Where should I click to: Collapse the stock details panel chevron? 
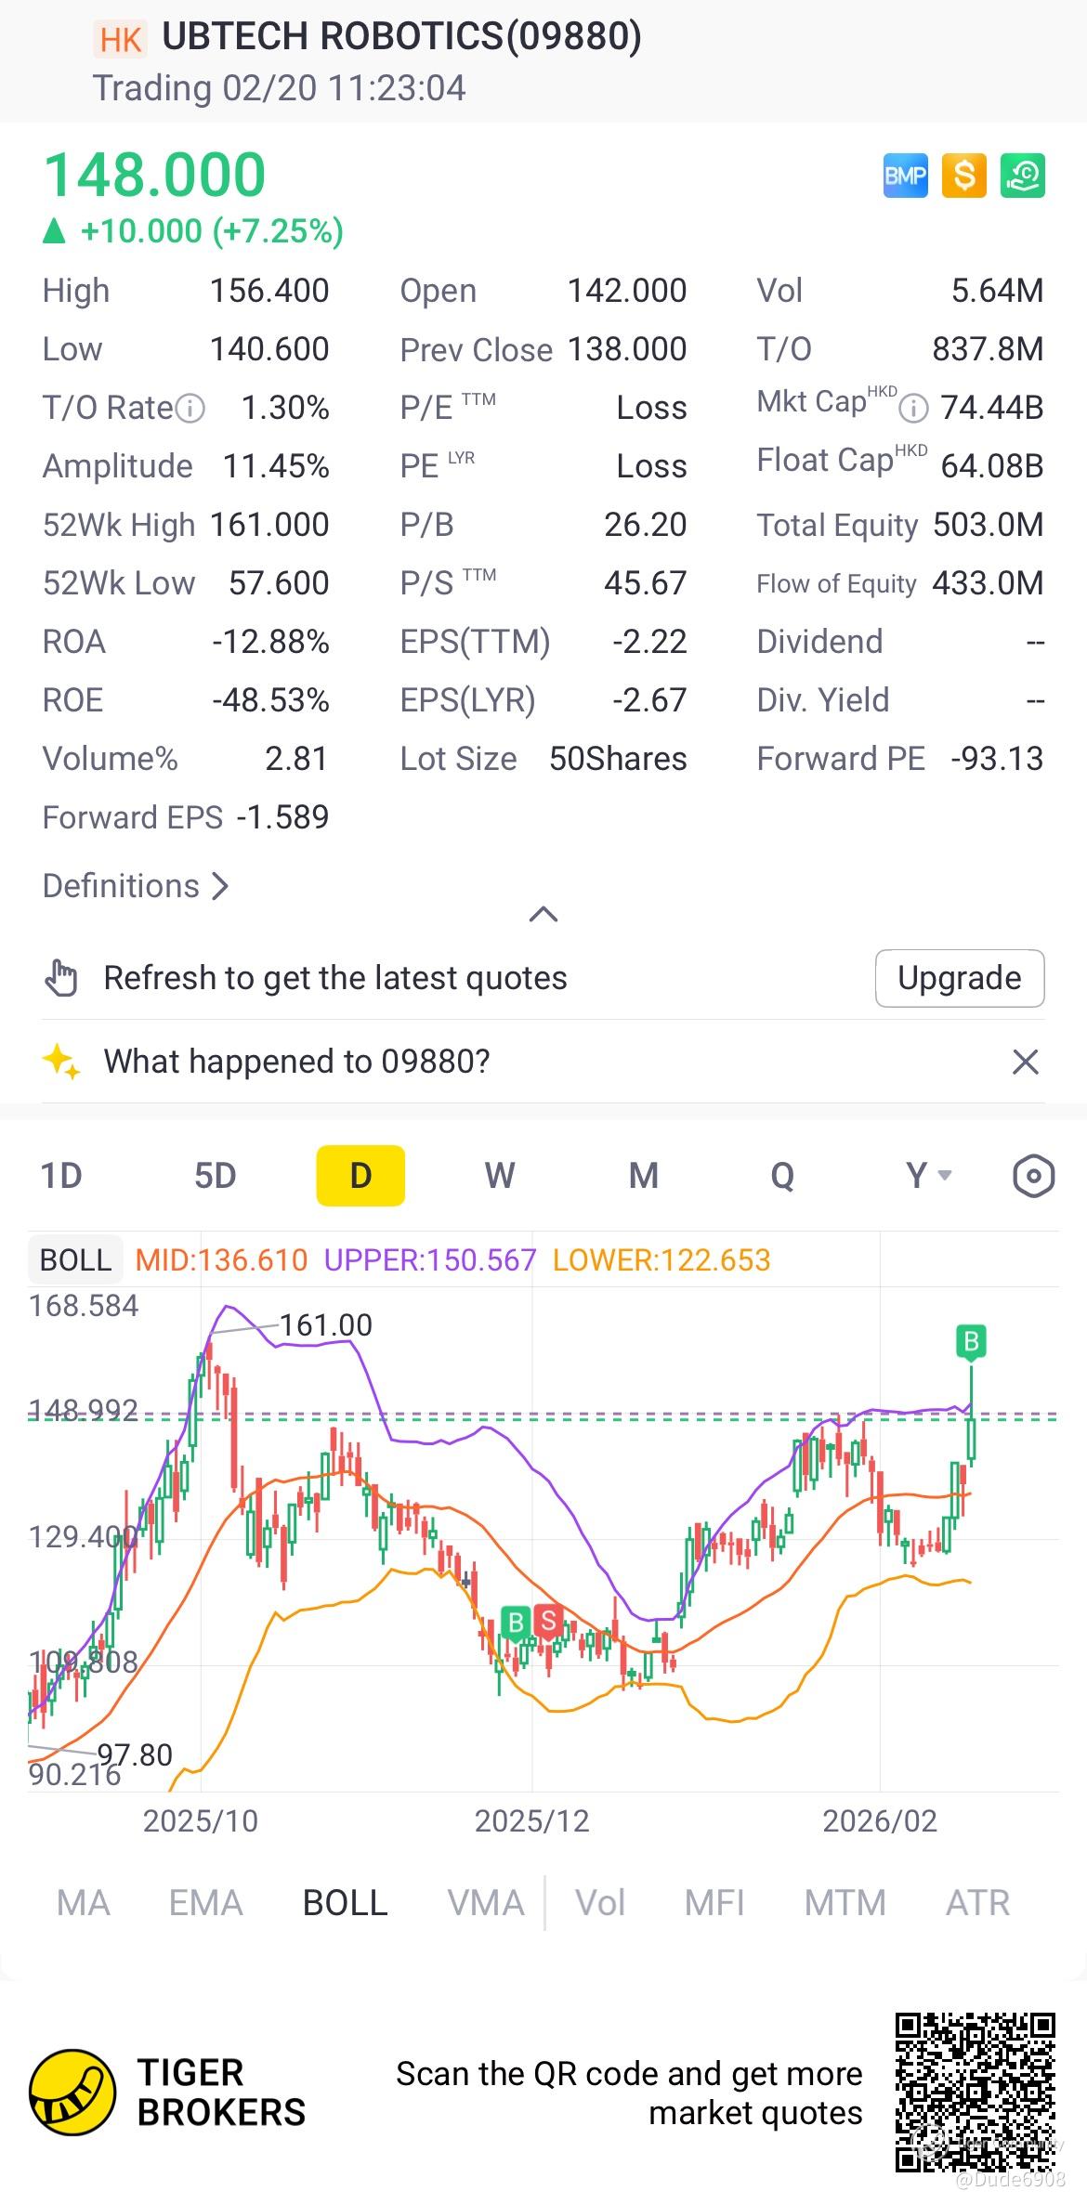(543, 914)
